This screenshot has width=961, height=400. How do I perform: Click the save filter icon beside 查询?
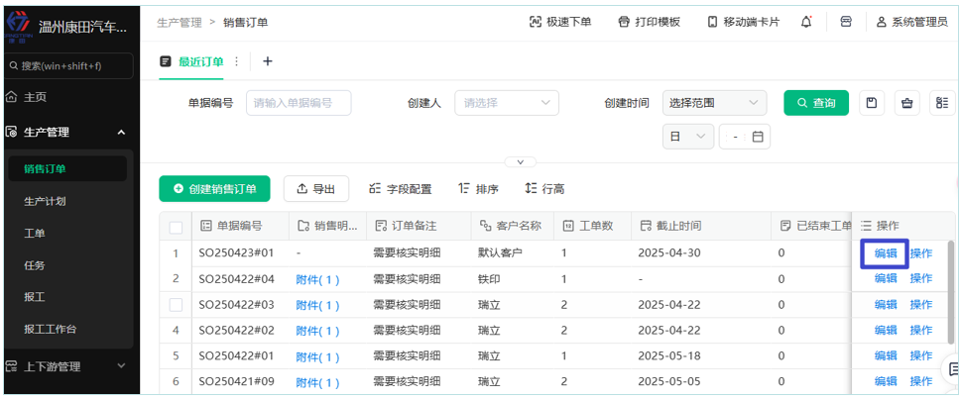coord(871,103)
